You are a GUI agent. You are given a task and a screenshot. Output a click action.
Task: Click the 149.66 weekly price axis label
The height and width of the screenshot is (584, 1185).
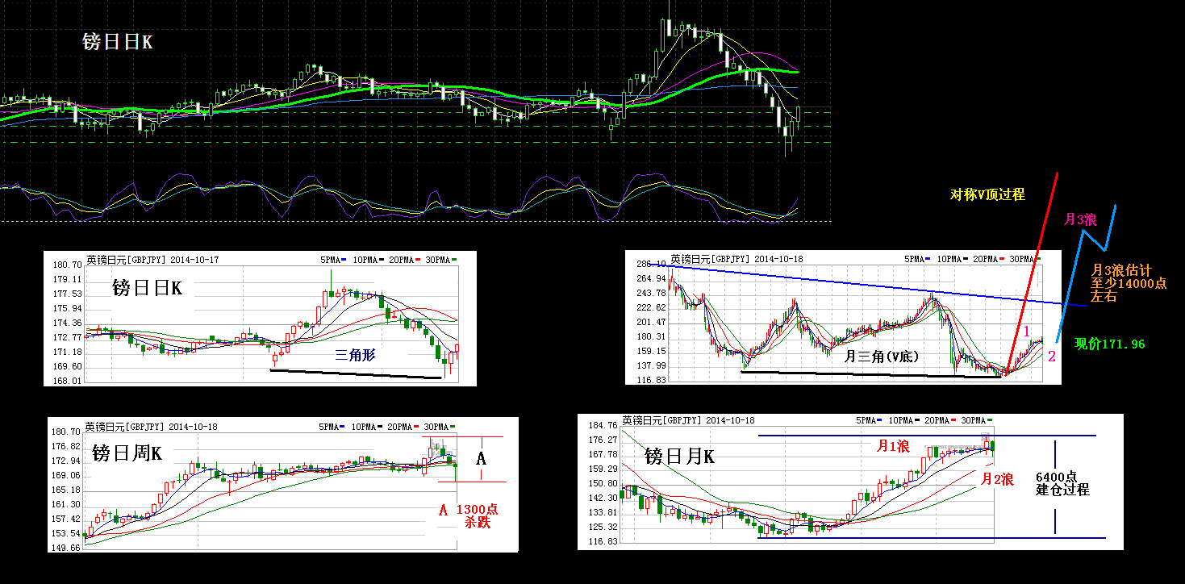click(65, 548)
